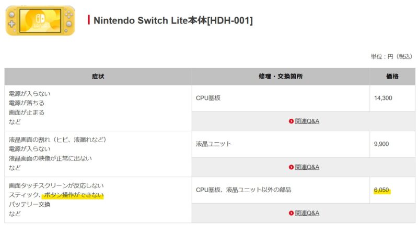Image resolution: width=418 pixels, height=237 pixels.
Task: Click the 修理・交換箇所 column header
Action: (281, 77)
